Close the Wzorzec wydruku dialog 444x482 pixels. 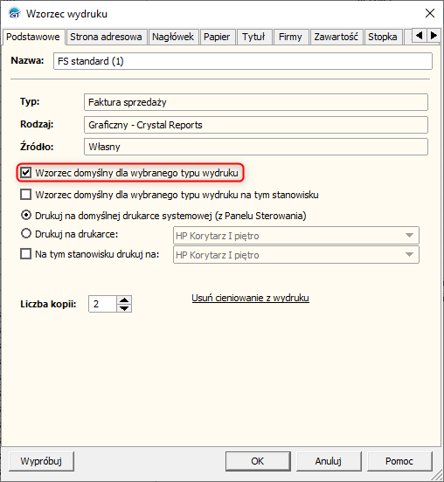429,13
